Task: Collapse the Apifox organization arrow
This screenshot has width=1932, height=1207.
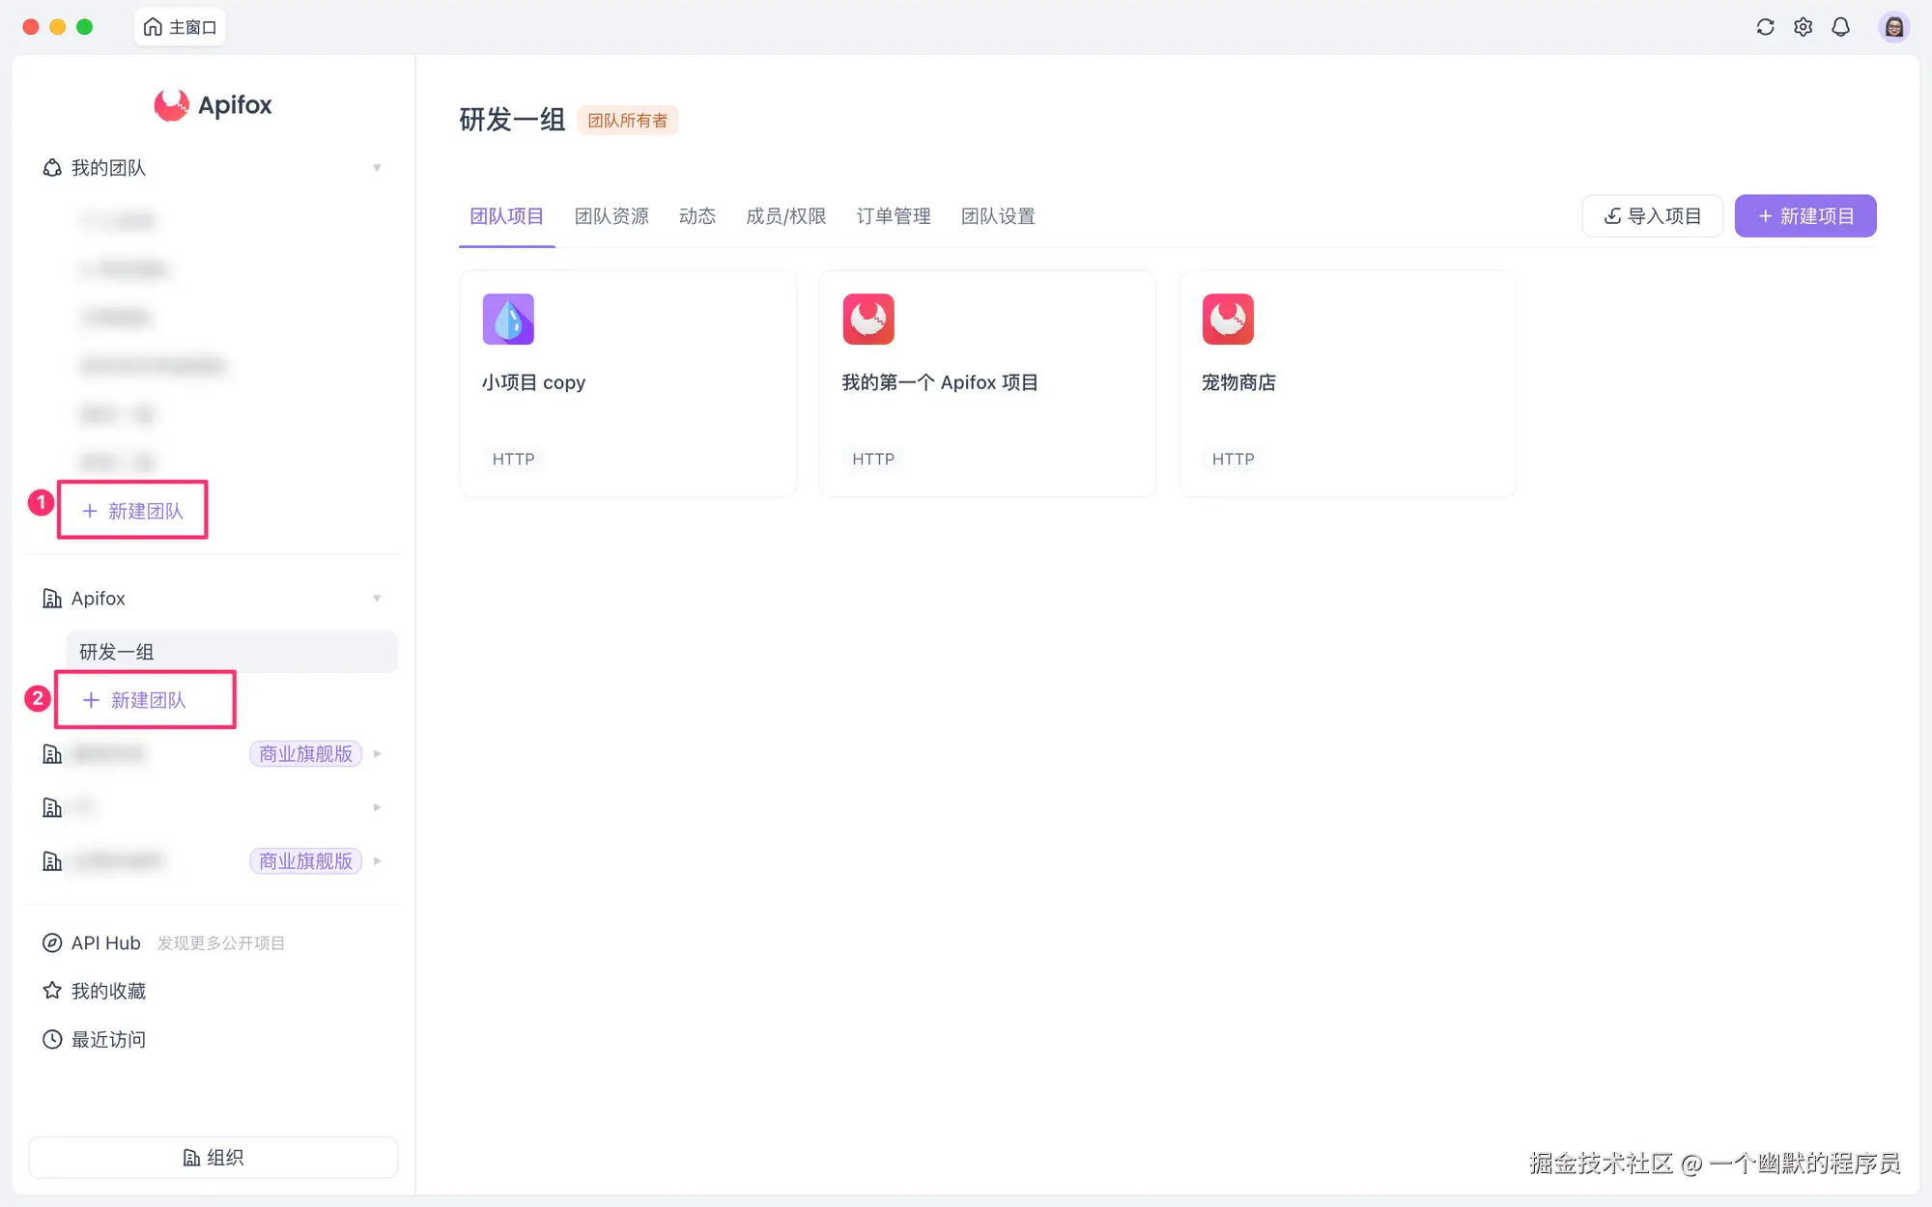Action: click(377, 599)
